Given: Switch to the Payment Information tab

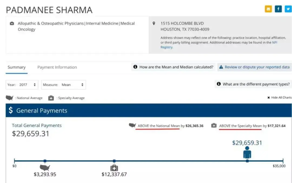Looking at the screenshot, I should [x=57, y=67].
